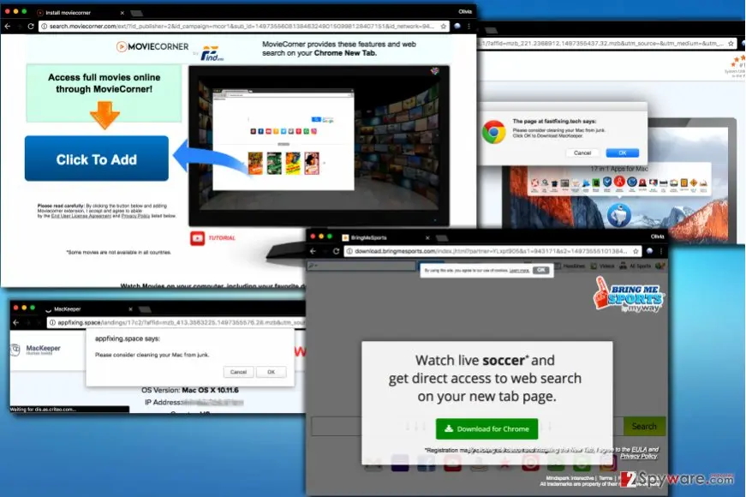Click the Olivia profile in BringMeSports window
This screenshot has height=497, width=746.
tap(657, 237)
